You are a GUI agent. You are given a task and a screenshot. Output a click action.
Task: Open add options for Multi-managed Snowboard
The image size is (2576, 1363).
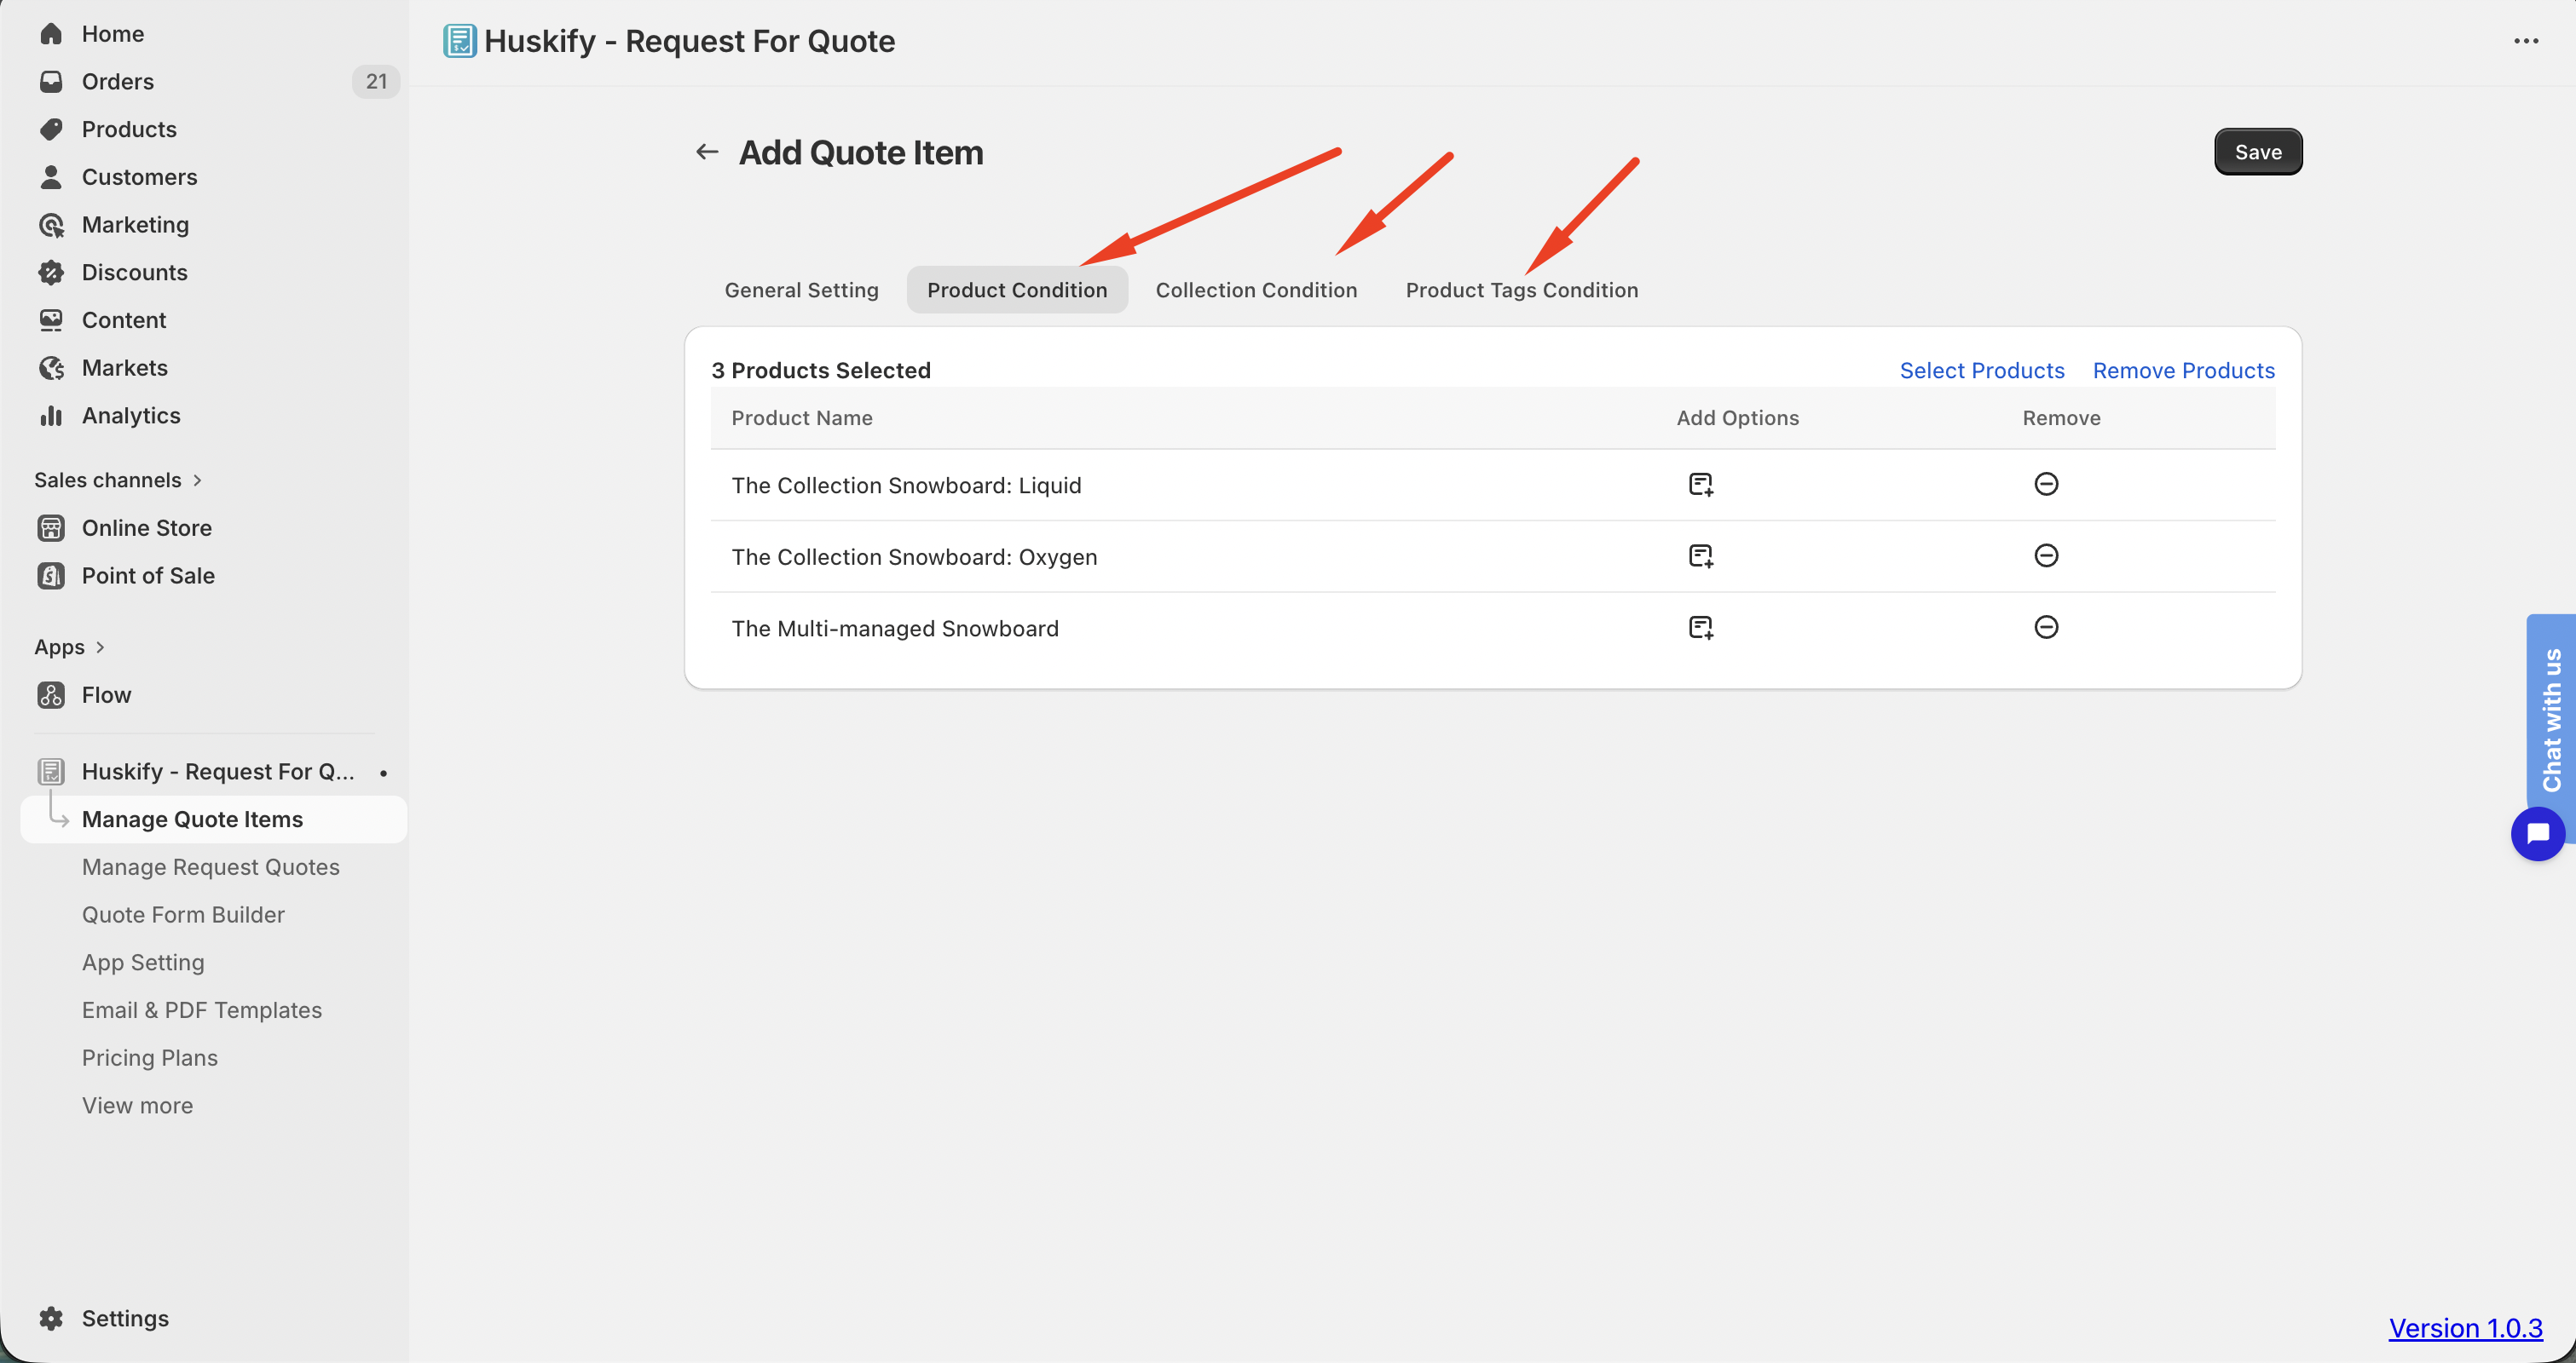1700,628
